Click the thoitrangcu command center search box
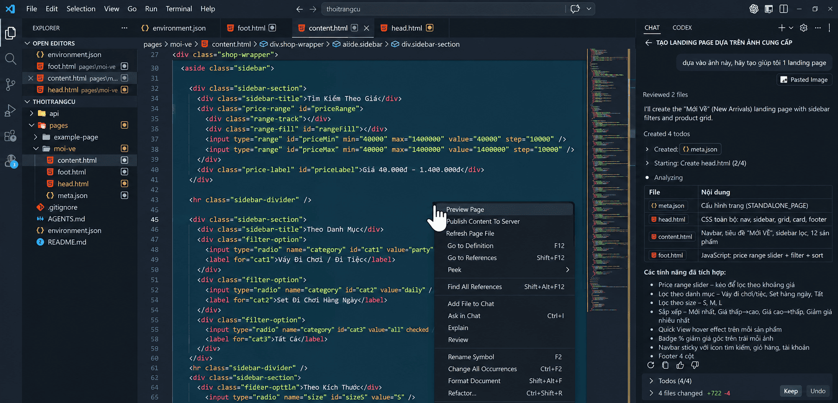The width and height of the screenshot is (838, 403). coord(444,9)
